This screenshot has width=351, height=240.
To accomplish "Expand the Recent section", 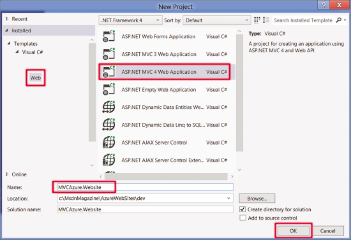I will pyautogui.click(x=7, y=19).
